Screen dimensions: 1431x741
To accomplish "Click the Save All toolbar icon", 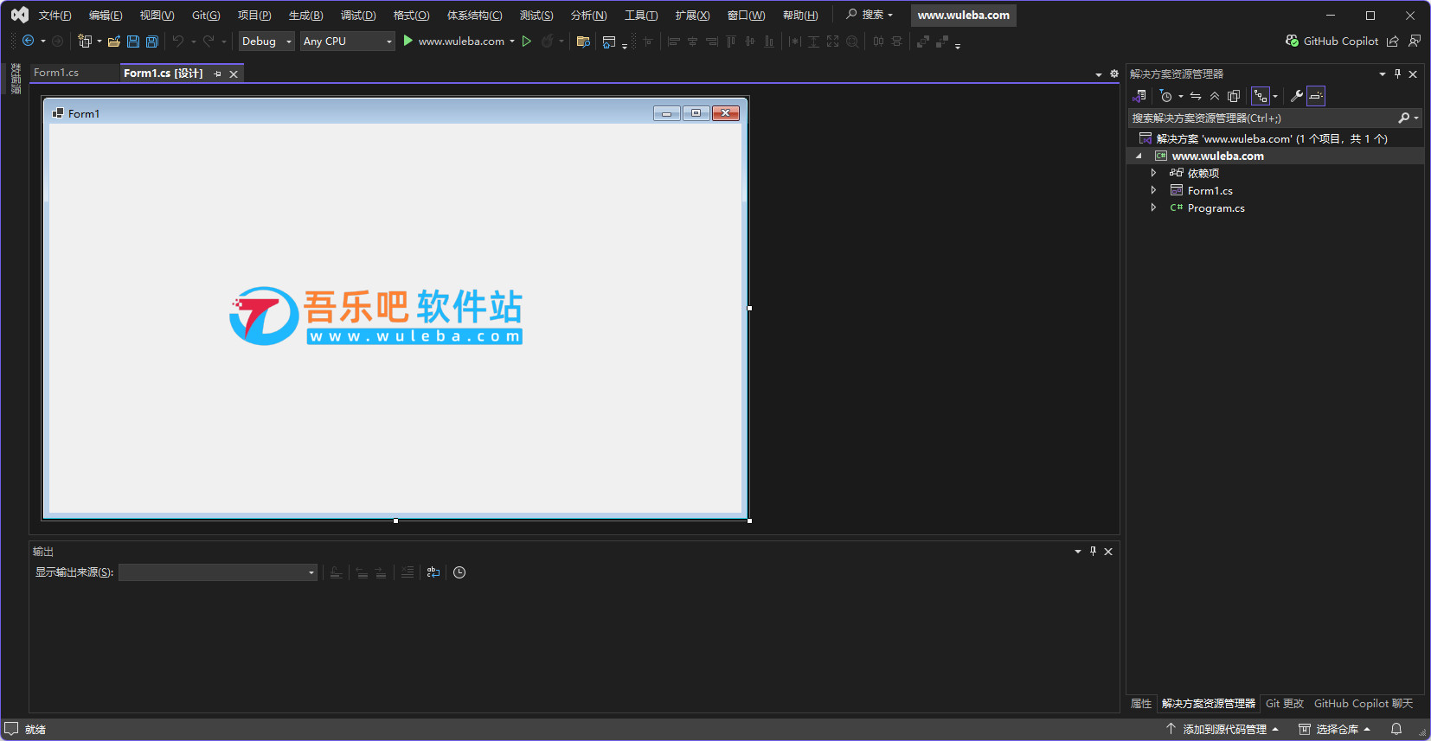I will [x=152, y=42].
